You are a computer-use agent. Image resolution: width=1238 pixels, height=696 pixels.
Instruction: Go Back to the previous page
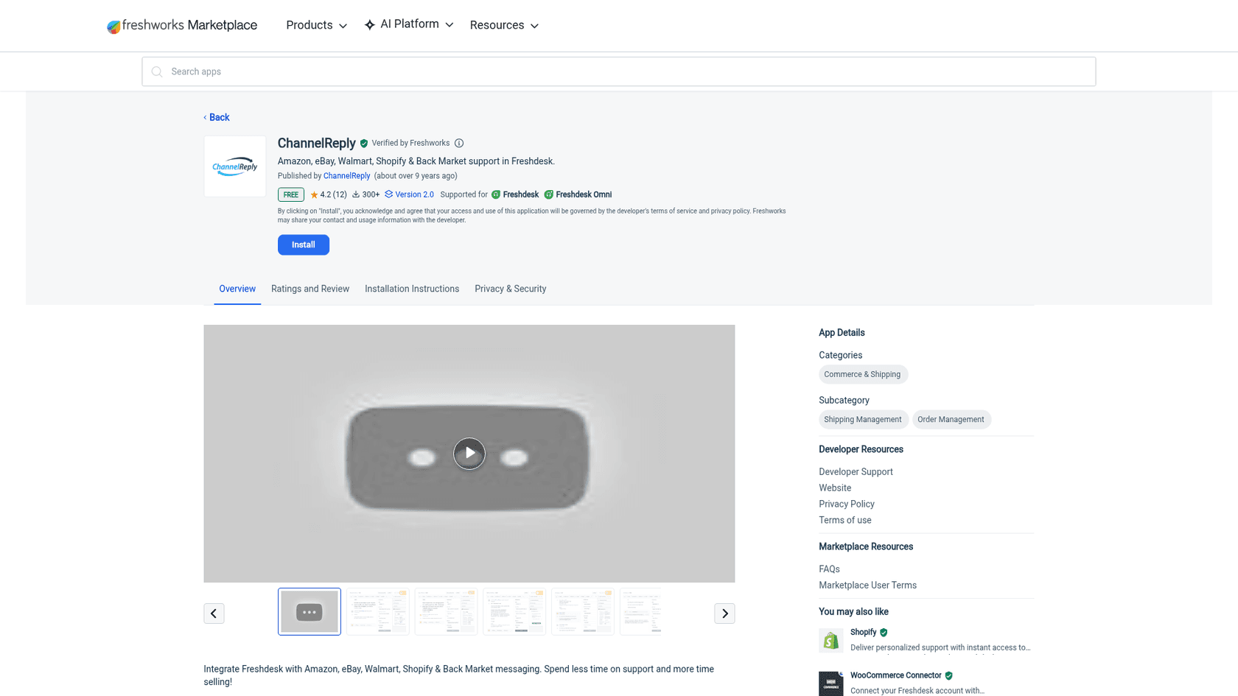217,118
